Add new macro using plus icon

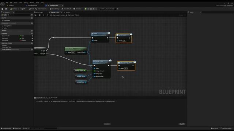(x=32, y=31)
